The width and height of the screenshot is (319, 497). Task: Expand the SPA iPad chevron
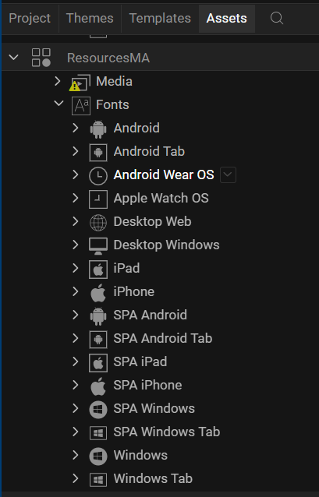coord(75,361)
